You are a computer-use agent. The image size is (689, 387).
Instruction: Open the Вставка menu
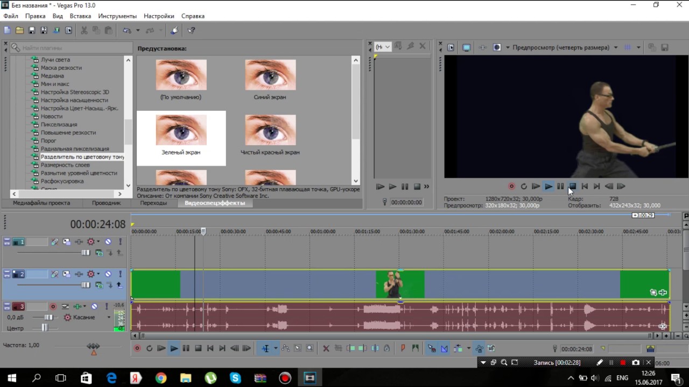[x=80, y=16]
